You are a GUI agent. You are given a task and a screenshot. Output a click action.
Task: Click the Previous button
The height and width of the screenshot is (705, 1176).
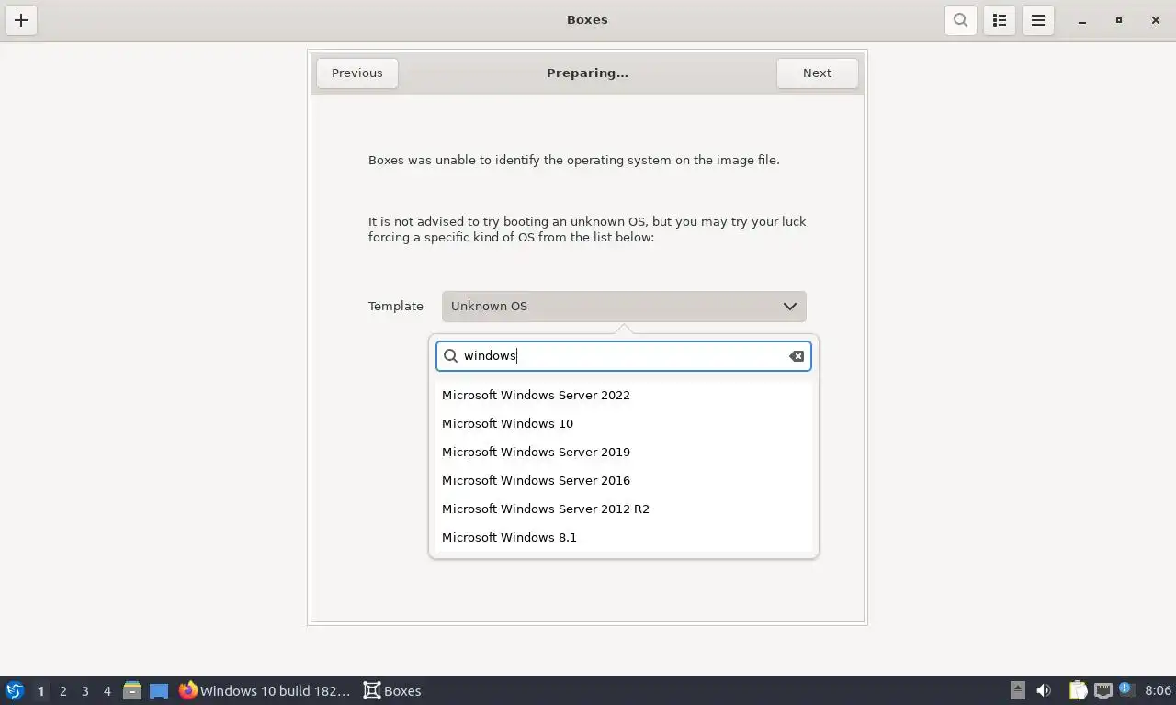click(357, 73)
